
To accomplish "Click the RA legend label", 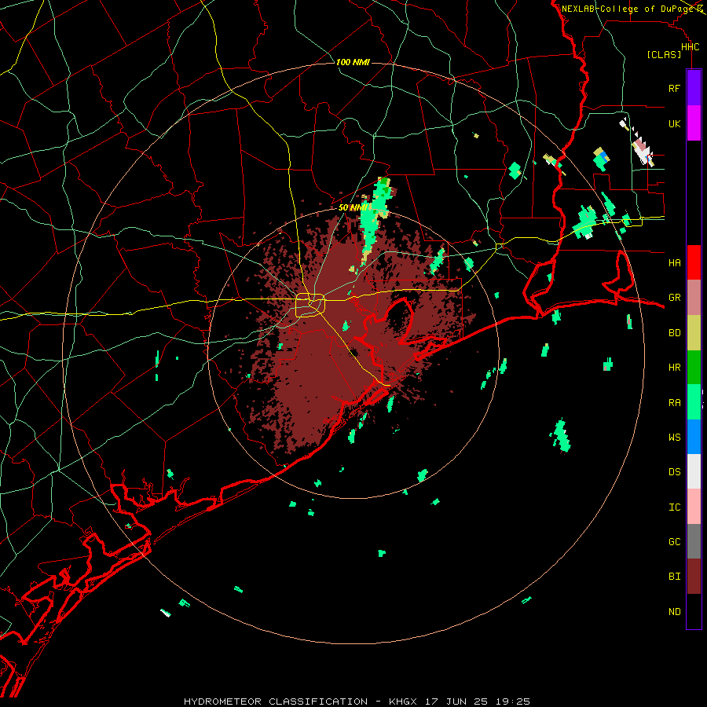I will coord(674,402).
